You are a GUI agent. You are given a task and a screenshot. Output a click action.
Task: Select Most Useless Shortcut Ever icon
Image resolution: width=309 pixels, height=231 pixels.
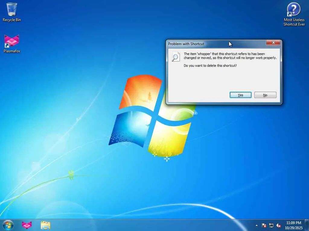[294, 14]
